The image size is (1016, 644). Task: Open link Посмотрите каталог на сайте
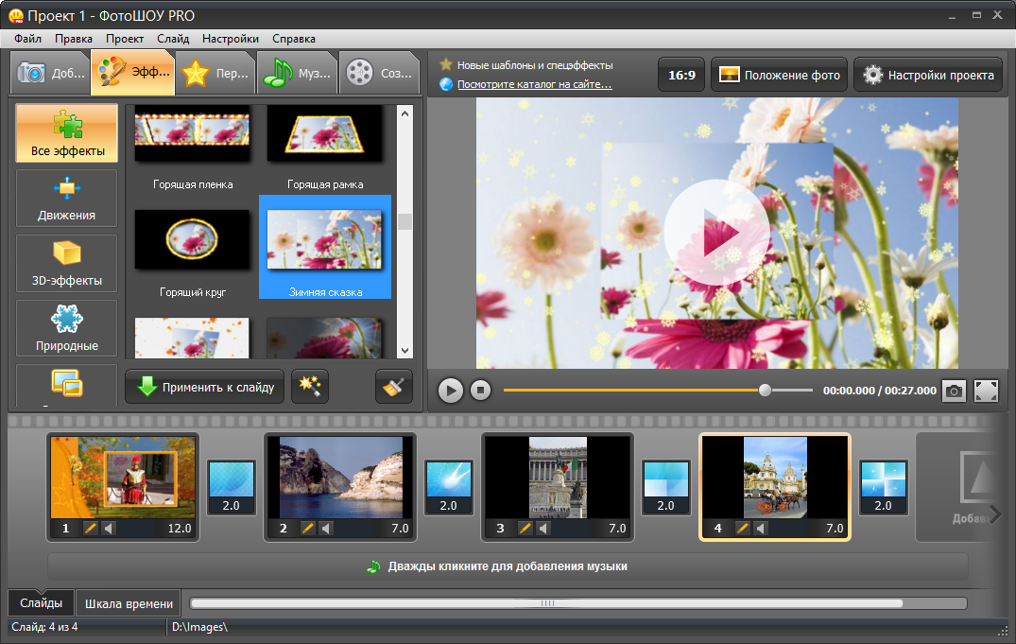(x=535, y=84)
